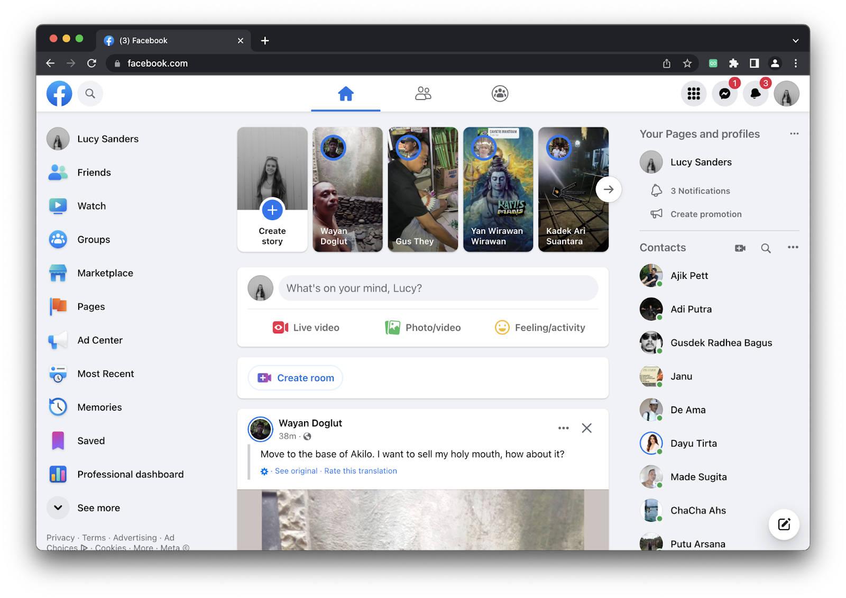Add a Photo/video post

(x=423, y=328)
